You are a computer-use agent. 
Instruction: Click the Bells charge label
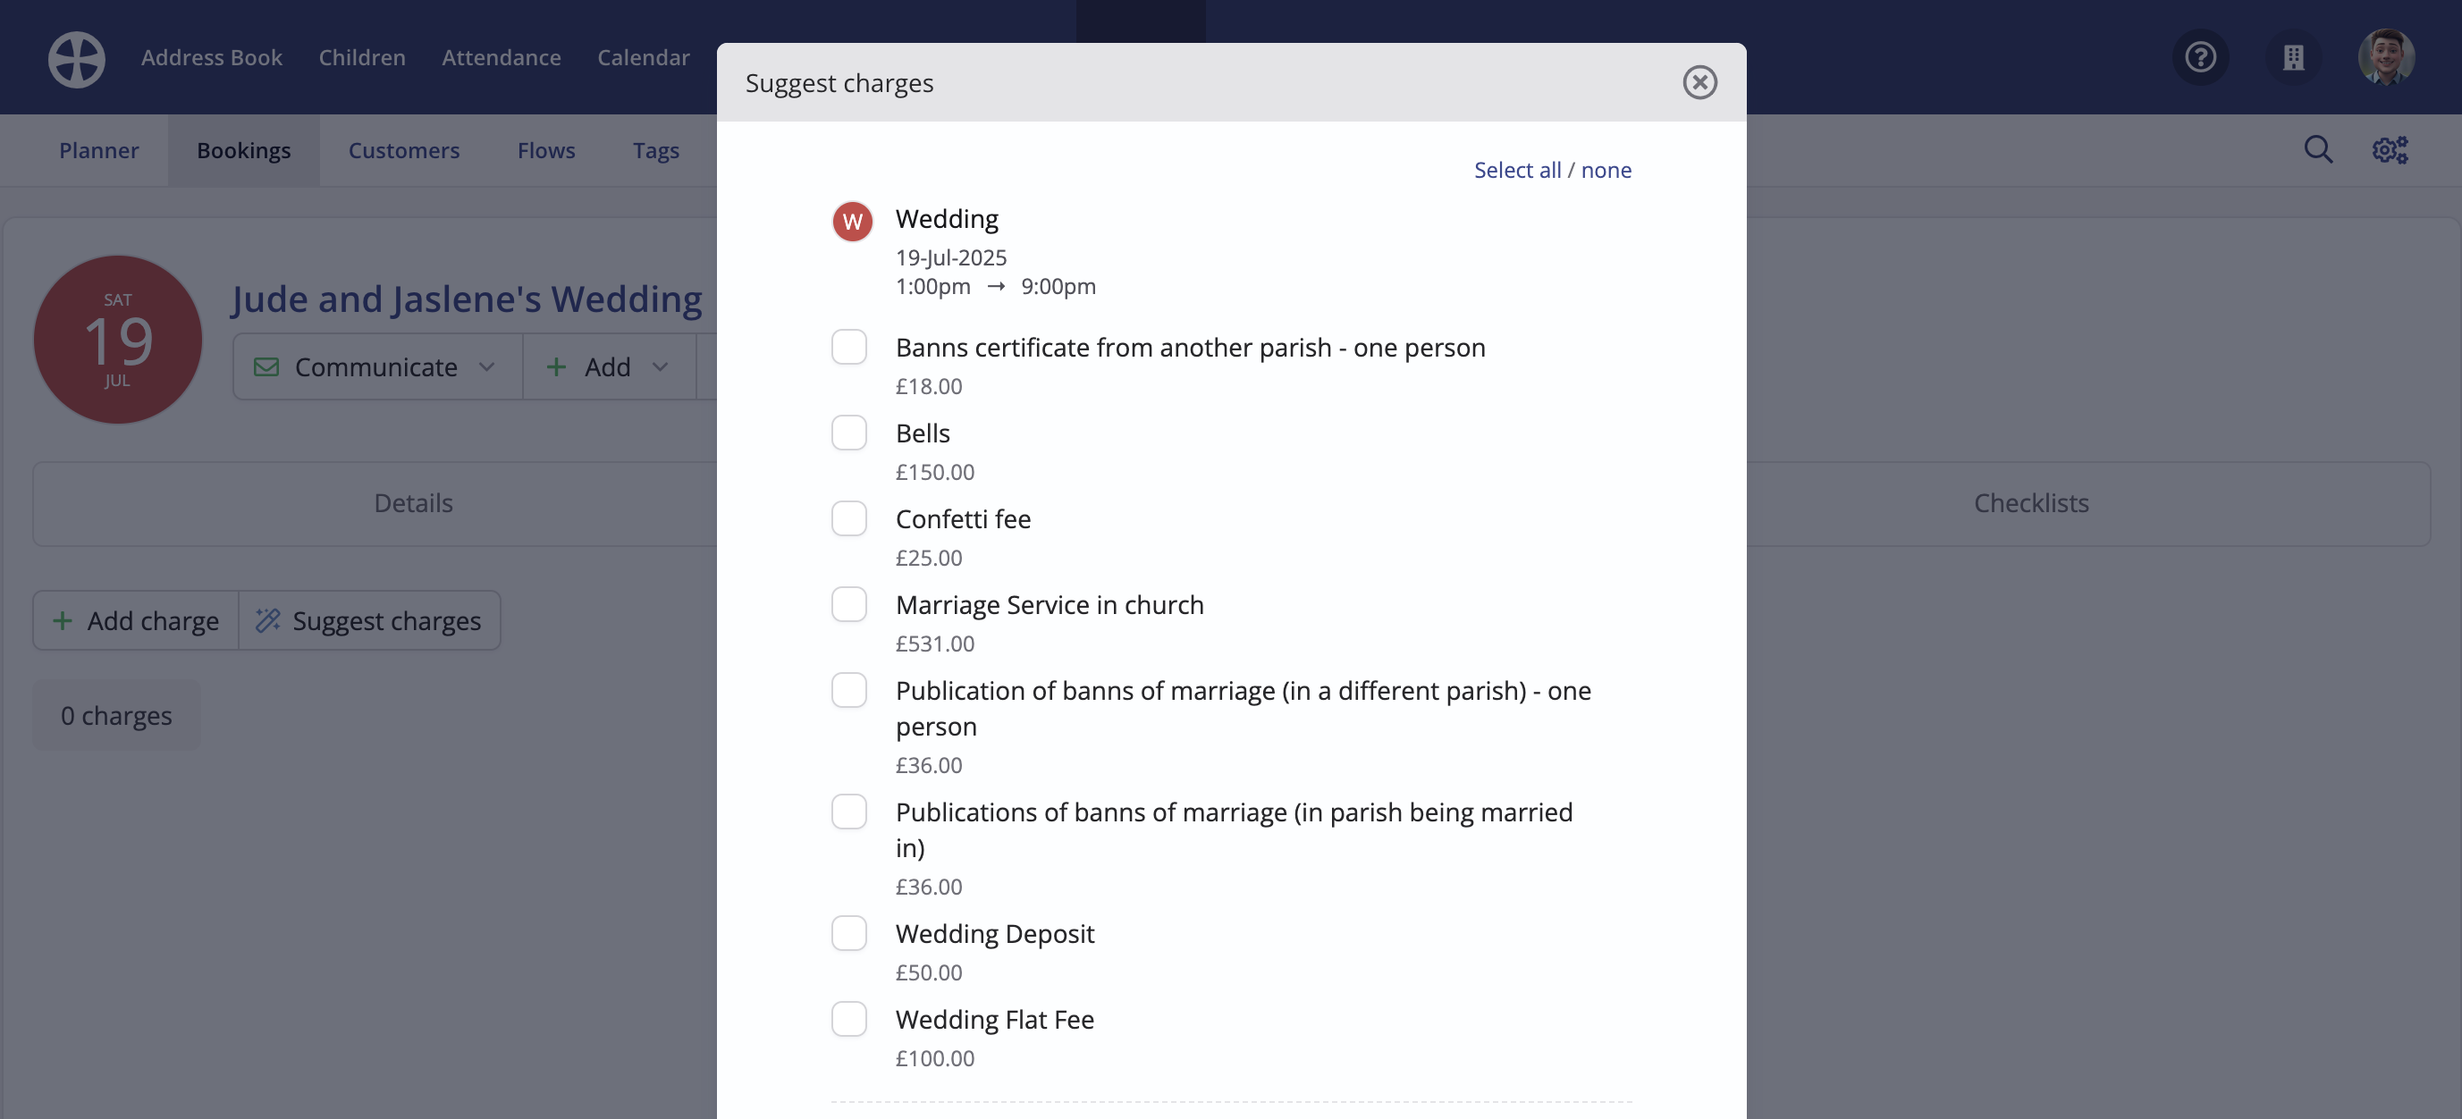923,433
